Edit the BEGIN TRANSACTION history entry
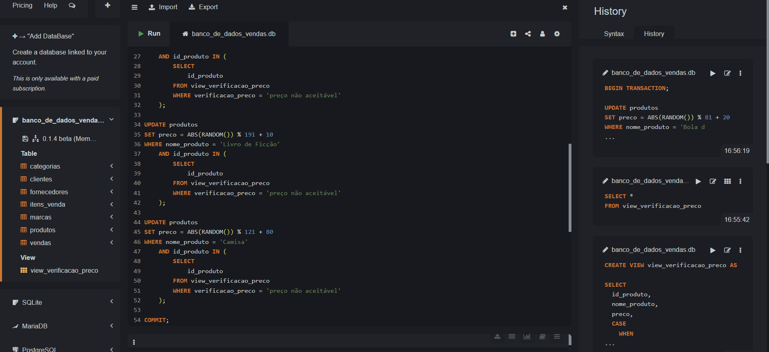 coord(727,73)
